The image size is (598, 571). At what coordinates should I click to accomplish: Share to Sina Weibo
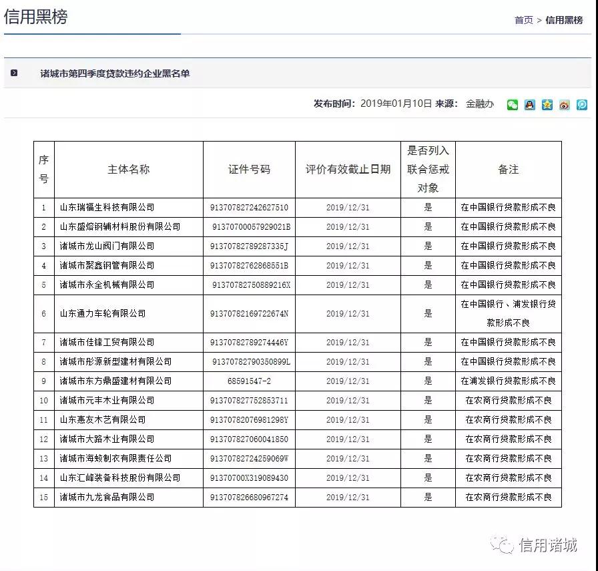point(564,105)
